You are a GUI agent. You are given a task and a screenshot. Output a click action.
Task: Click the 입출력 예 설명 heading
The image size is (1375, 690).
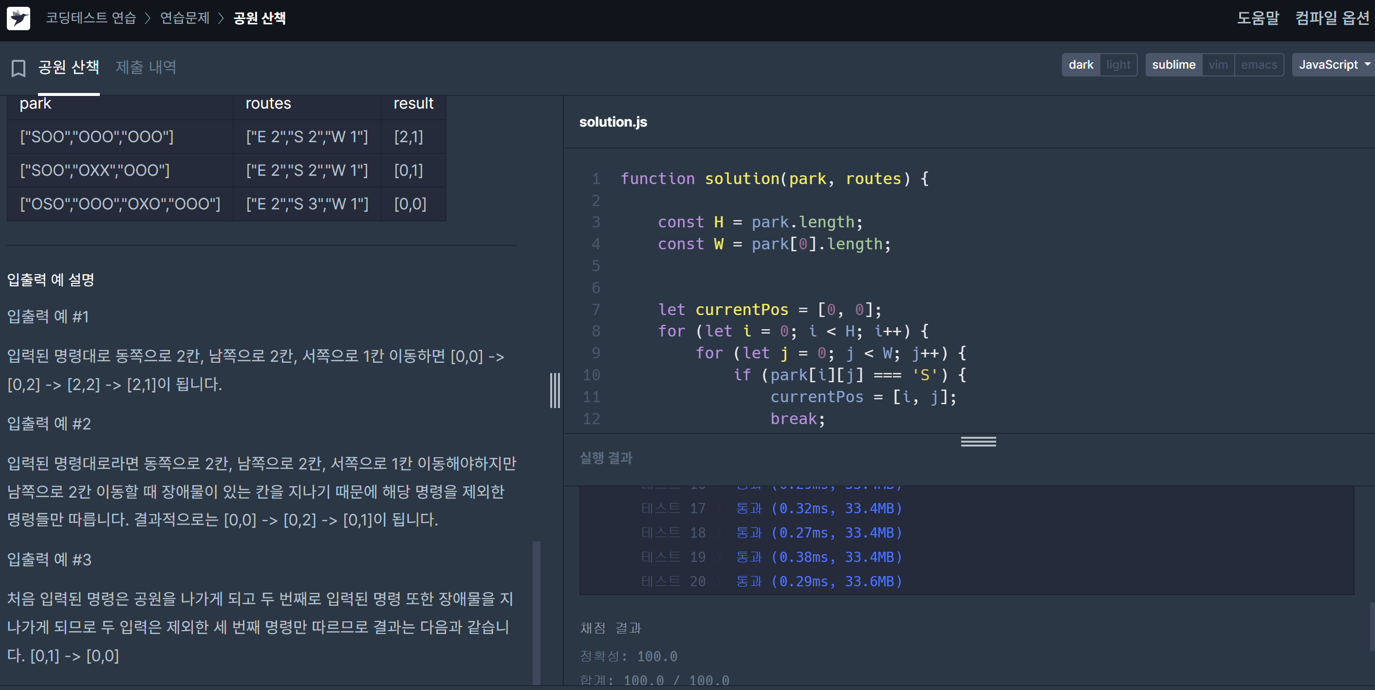50,280
